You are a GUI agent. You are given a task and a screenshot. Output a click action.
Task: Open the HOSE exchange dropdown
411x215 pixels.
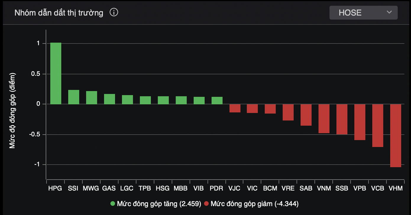pos(363,13)
